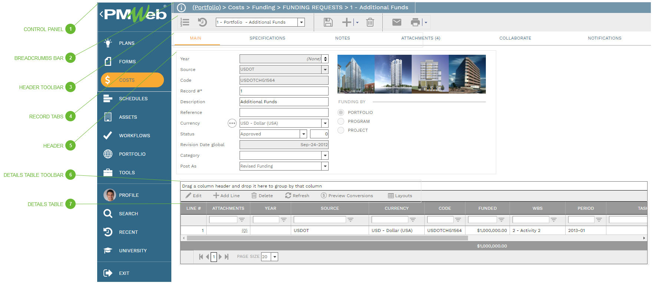Select the Portfolio funding radio button
652x283 pixels.
tap(341, 112)
